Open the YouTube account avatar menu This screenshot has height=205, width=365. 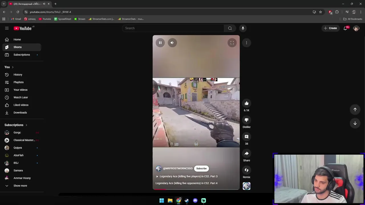tap(356, 28)
